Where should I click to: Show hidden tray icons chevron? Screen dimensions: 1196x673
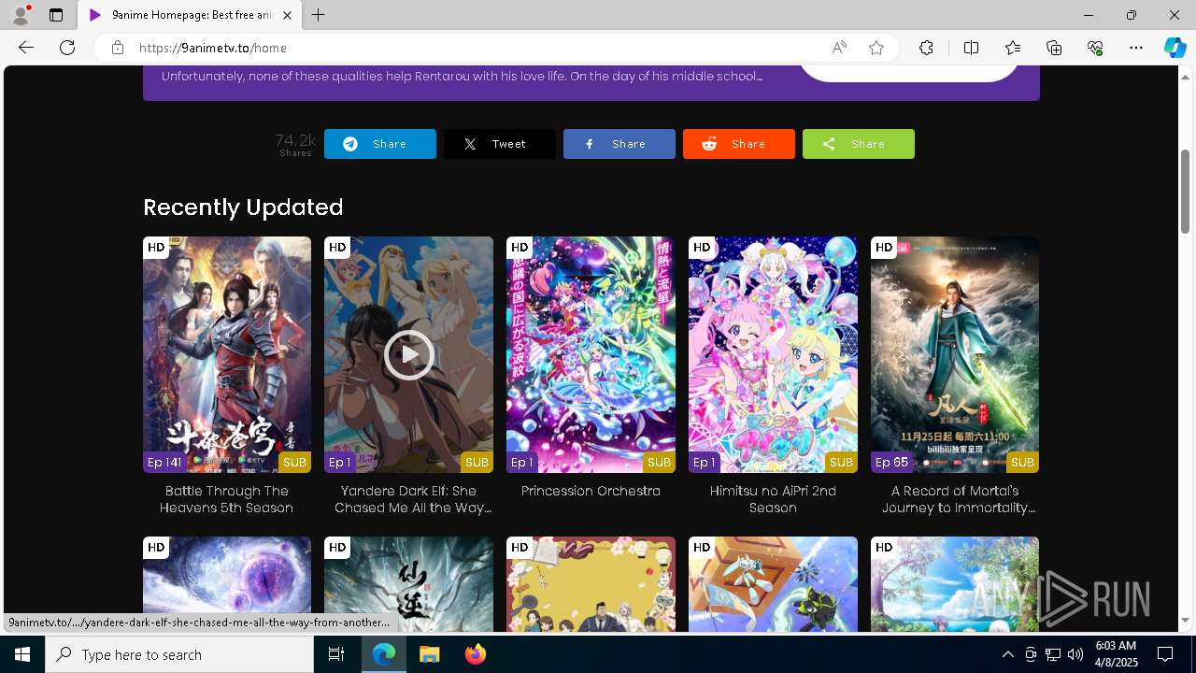(1007, 654)
